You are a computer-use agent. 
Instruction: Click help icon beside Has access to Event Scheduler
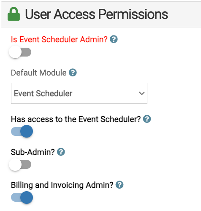click(147, 119)
